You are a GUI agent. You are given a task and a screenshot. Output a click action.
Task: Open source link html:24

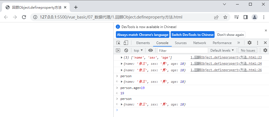[226, 63]
